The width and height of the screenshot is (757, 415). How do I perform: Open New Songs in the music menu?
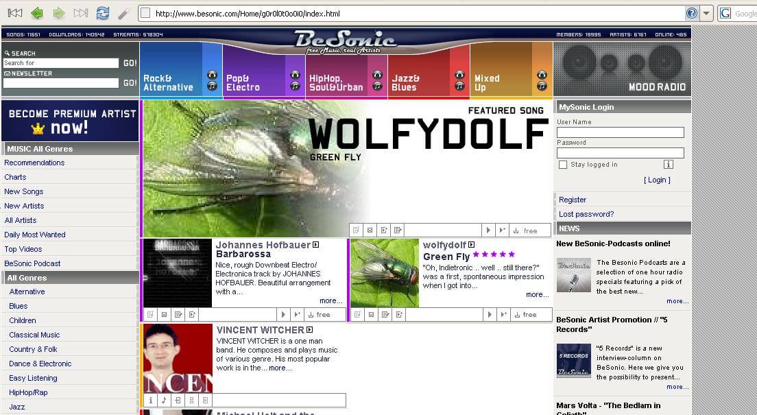tap(23, 192)
